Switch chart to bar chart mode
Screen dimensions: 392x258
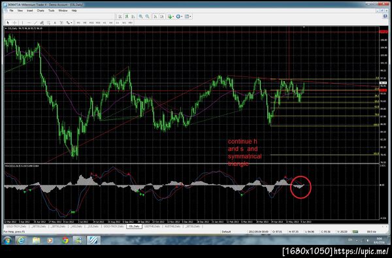120,16
